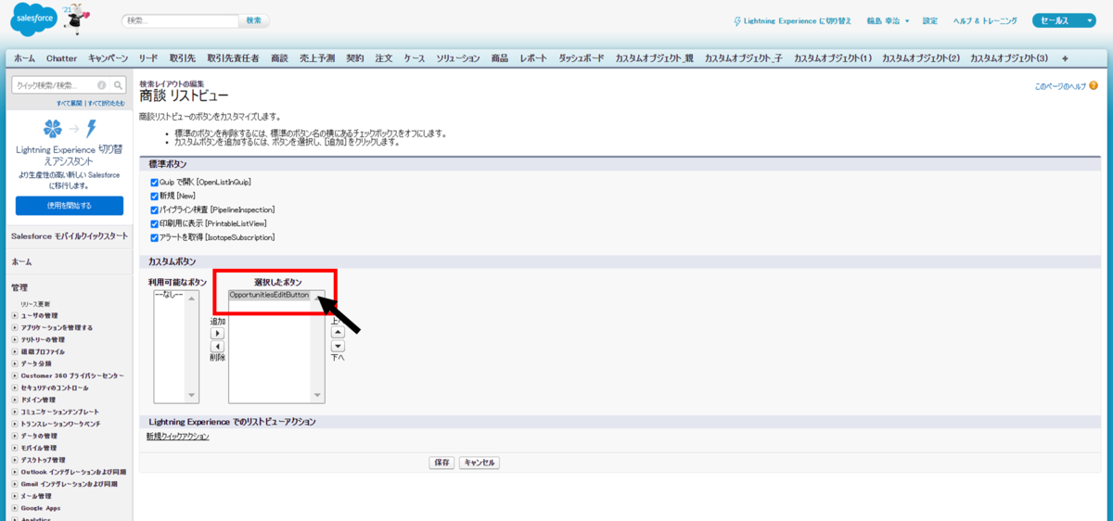Uncheck the 新規 [New] checkbox

coord(154,197)
